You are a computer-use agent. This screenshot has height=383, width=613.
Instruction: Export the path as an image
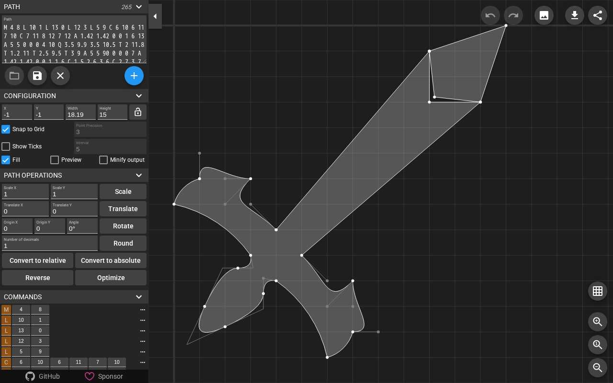pyautogui.click(x=544, y=15)
